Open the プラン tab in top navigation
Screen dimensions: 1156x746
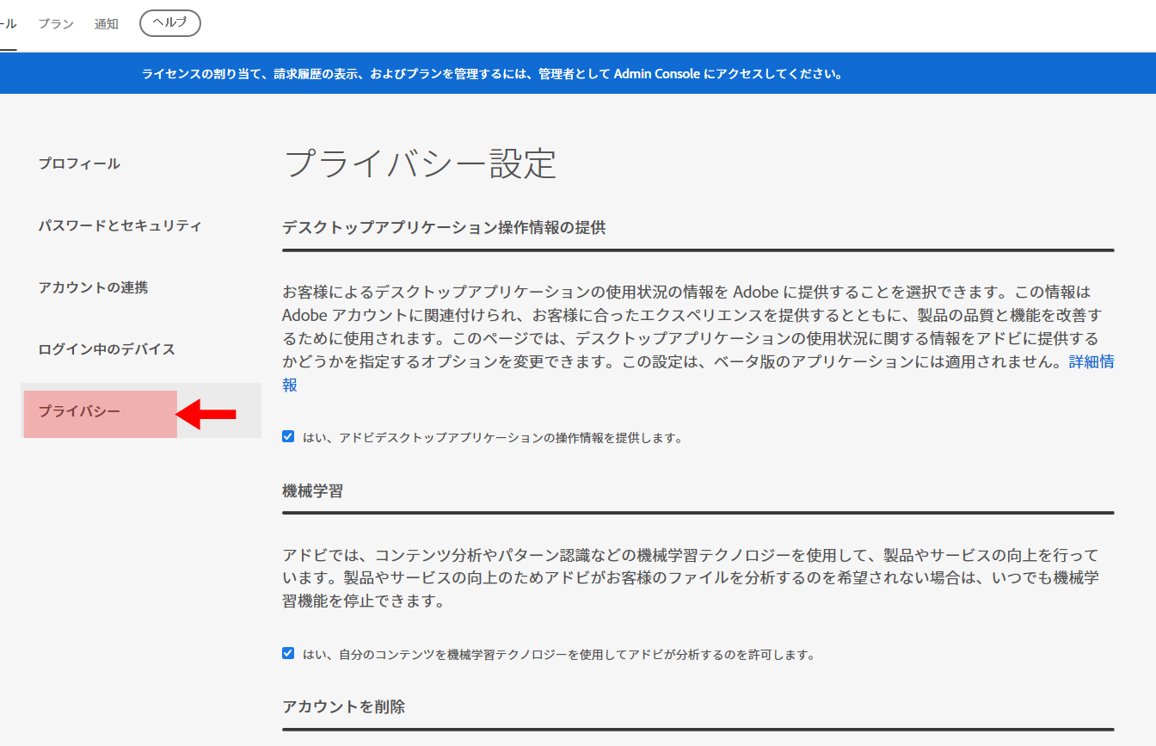click(56, 24)
